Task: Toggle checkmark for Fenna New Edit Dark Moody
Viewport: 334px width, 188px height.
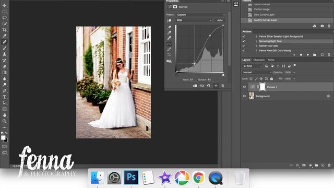Action: click(244, 51)
